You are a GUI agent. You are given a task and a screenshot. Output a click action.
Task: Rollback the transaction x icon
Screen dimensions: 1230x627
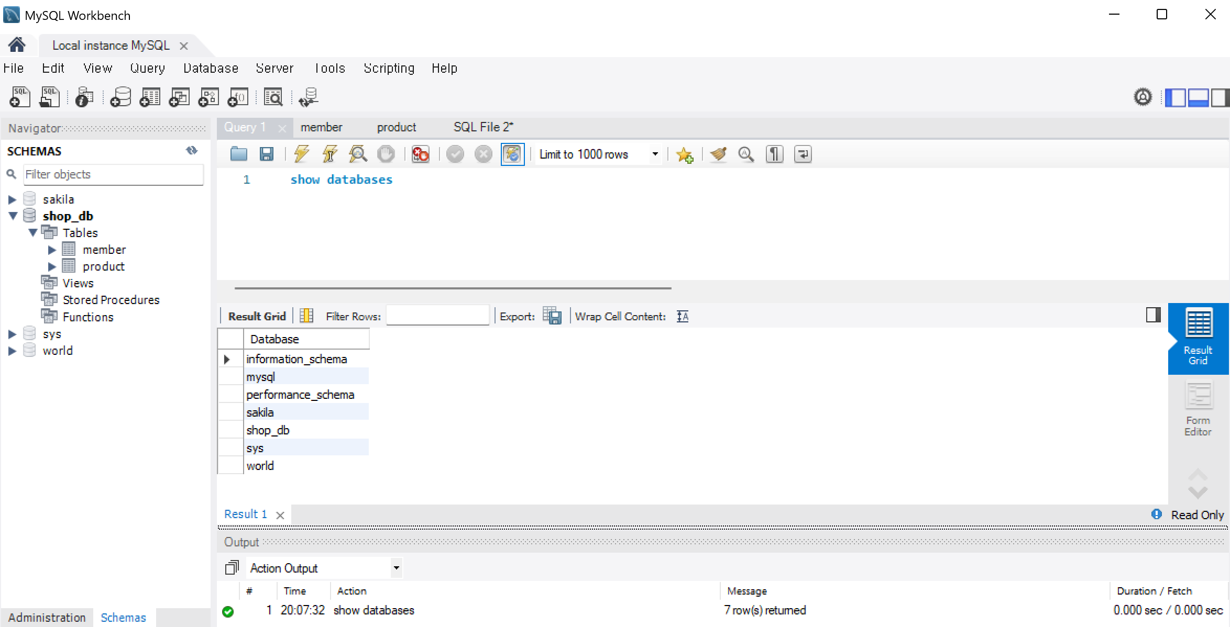[484, 154]
